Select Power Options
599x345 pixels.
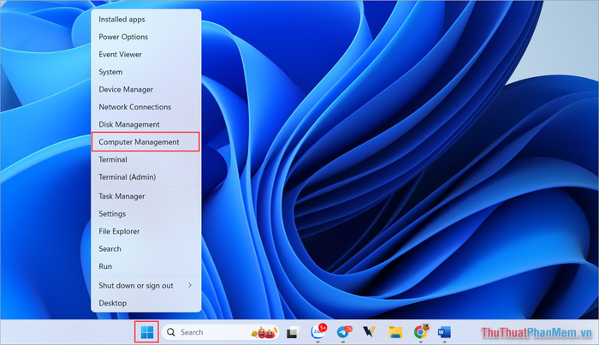pos(146,37)
